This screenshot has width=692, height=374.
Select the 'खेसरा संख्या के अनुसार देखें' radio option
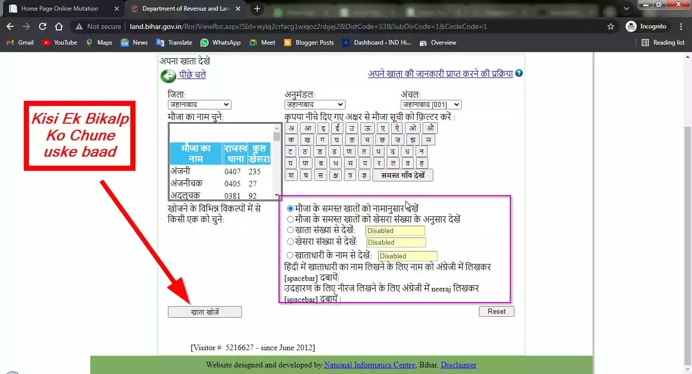coord(290,219)
